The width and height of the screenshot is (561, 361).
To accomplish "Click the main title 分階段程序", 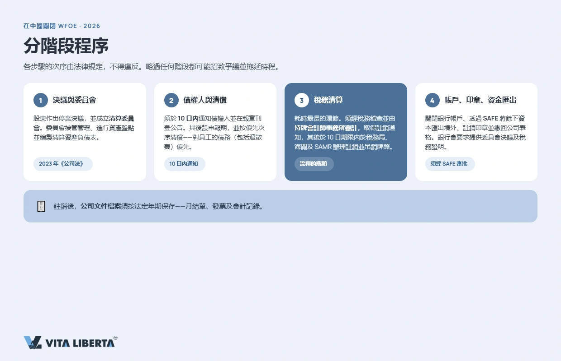I will pyautogui.click(x=66, y=46).
